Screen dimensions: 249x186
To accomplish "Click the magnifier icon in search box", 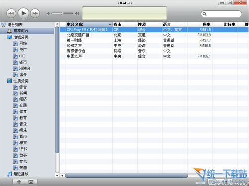I will (205, 14).
